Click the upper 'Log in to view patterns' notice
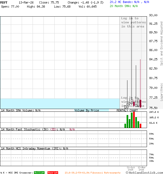The width and height of the screenshot is (163, 174). (x=133, y=23)
